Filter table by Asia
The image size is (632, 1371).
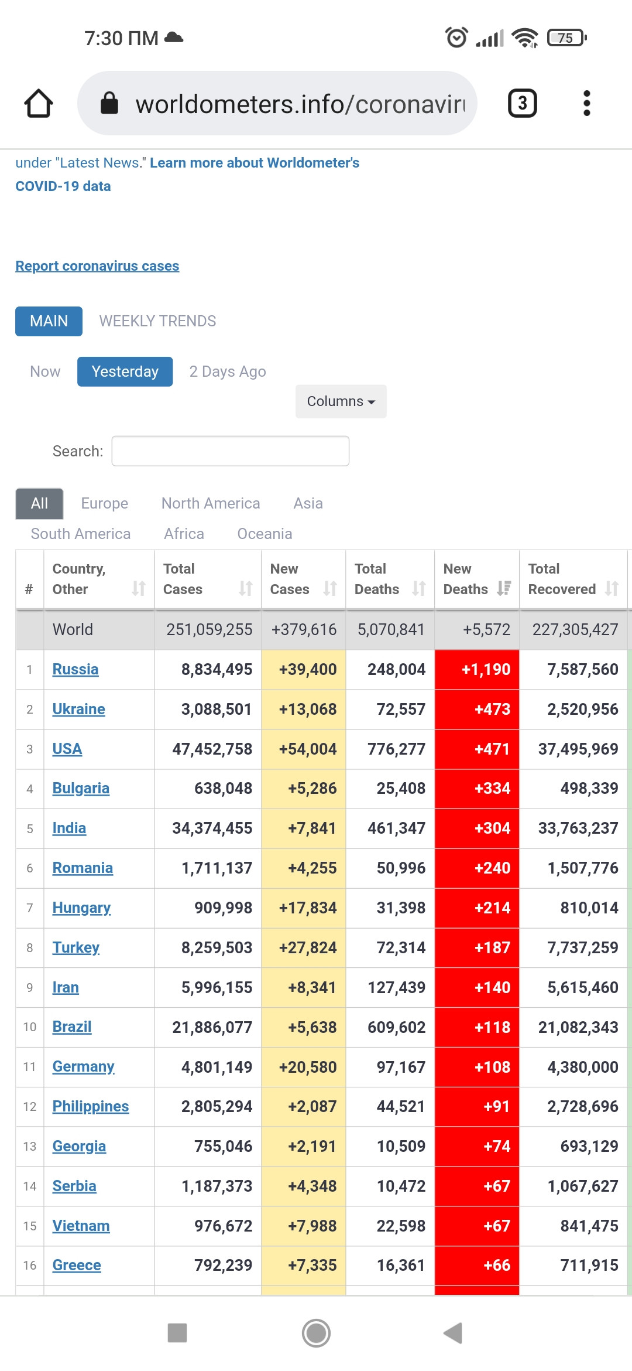click(x=308, y=503)
